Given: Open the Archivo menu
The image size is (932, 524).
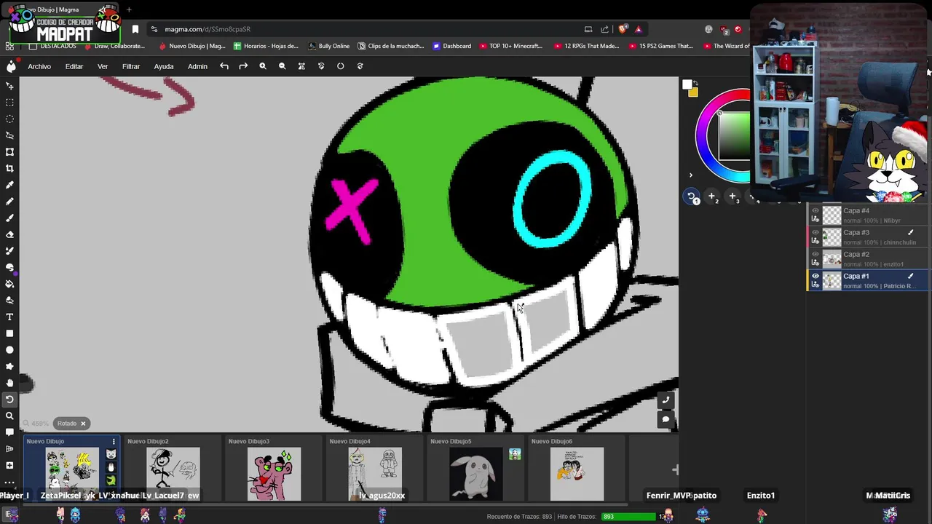Looking at the screenshot, I should tap(39, 66).
